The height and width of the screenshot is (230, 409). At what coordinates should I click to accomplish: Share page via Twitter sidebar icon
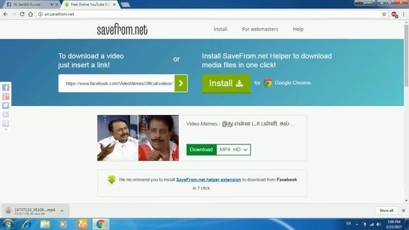(6, 105)
